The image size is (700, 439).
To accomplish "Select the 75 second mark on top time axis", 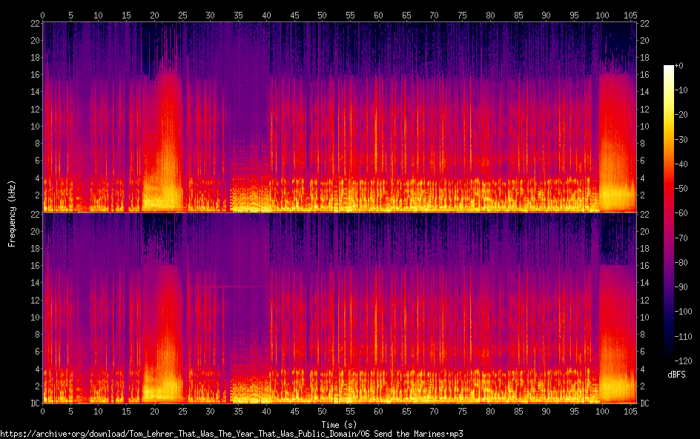I will tap(462, 15).
